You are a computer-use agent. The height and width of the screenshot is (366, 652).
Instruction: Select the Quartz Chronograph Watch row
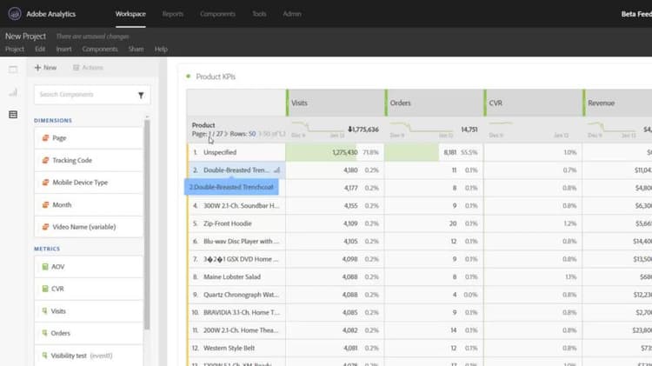click(236, 295)
